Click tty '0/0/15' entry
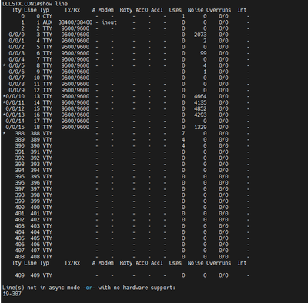Viewport: 308px width, 303px height. [x=15, y=127]
